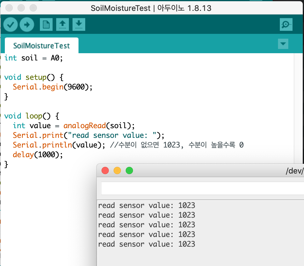This screenshot has width=304, height=266.
Task: Click the Verify checkmark button
Action: 11,24
